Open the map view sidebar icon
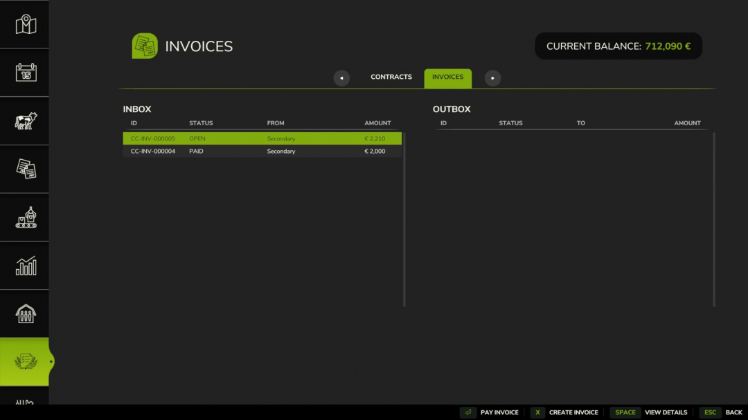The width and height of the screenshot is (748, 420). click(24, 24)
